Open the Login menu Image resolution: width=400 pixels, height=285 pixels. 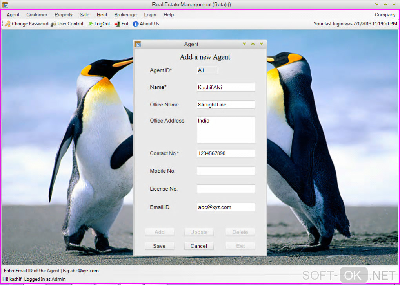click(x=150, y=15)
